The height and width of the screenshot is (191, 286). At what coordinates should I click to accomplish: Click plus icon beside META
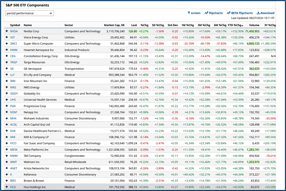[7, 150]
